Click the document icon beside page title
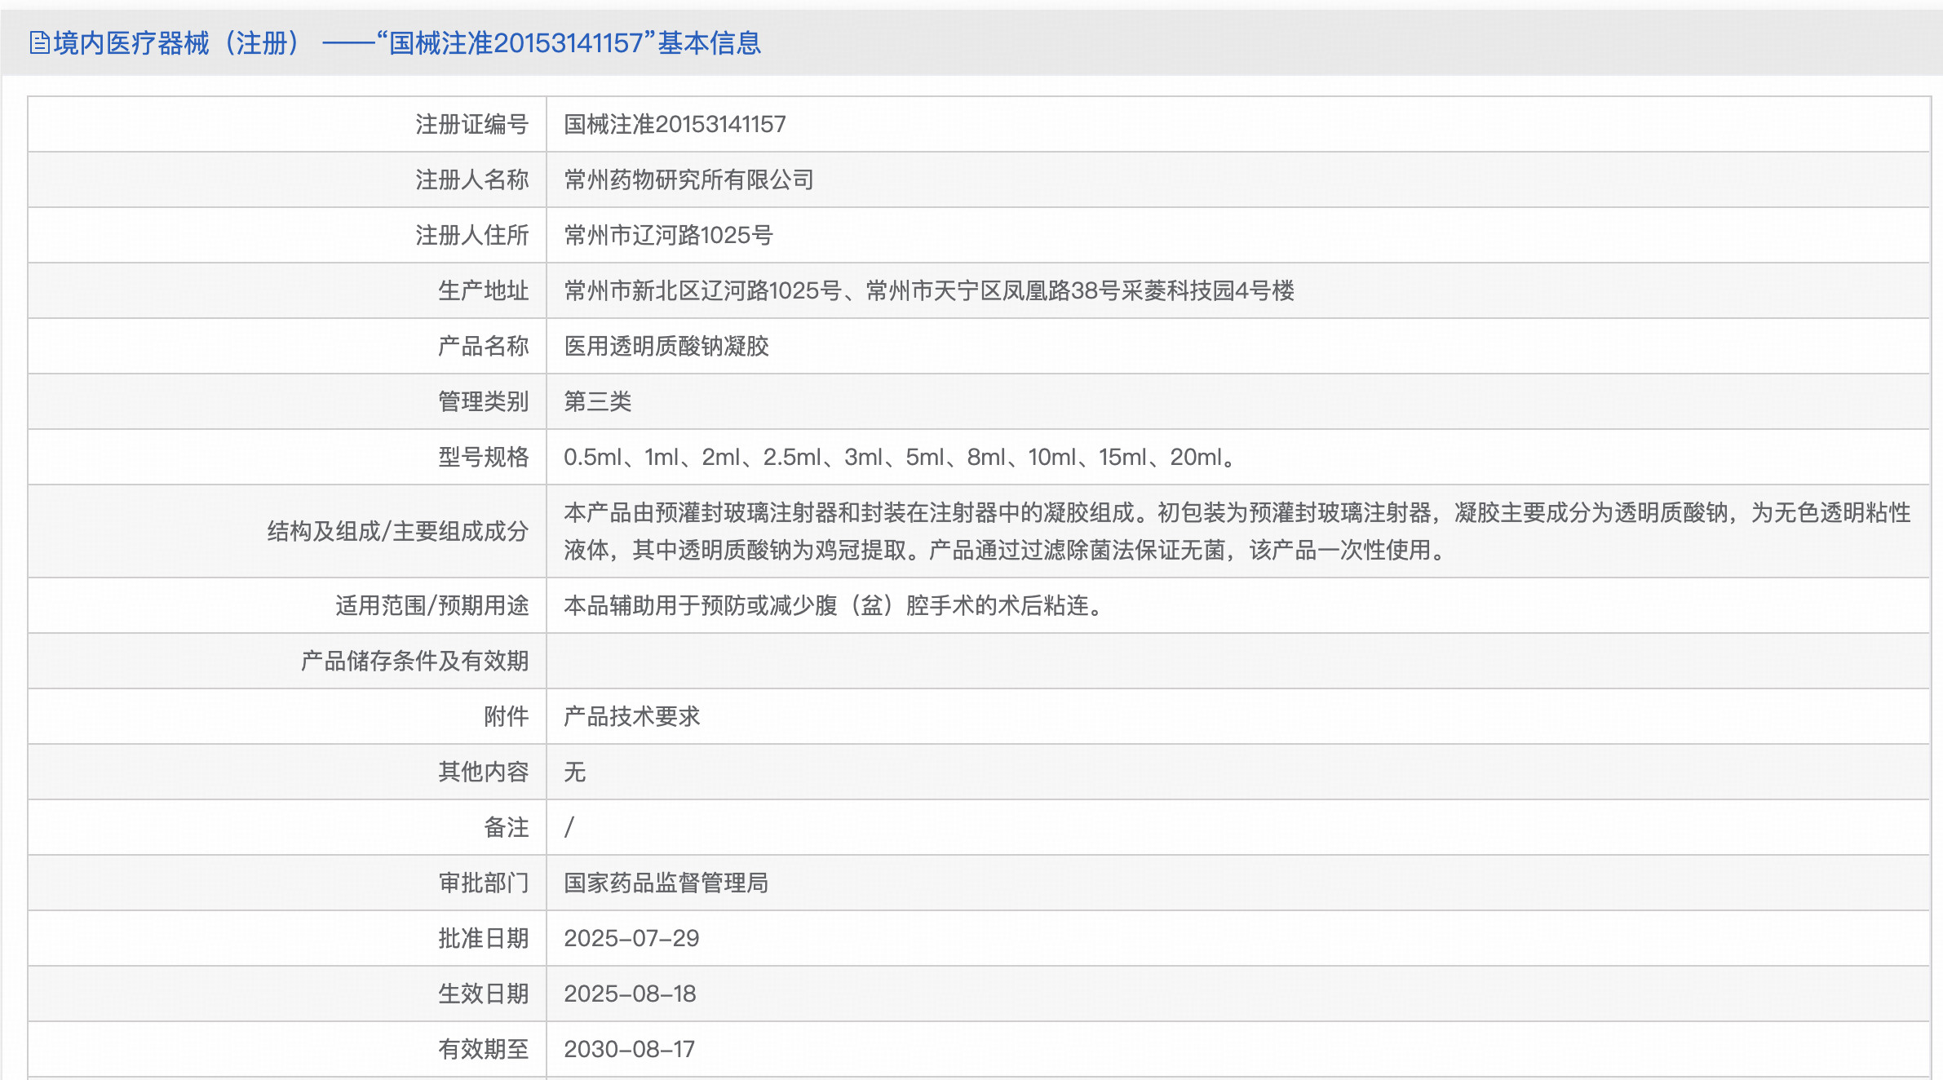 pyautogui.click(x=39, y=42)
